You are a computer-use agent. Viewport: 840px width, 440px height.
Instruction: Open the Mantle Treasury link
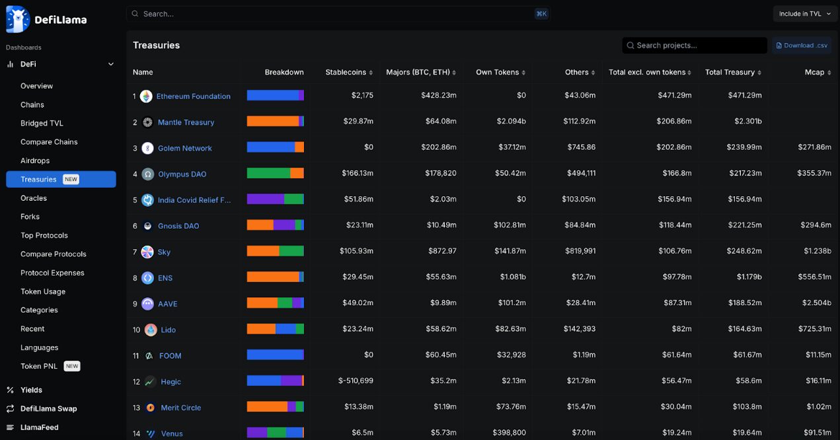pos(186,122)
